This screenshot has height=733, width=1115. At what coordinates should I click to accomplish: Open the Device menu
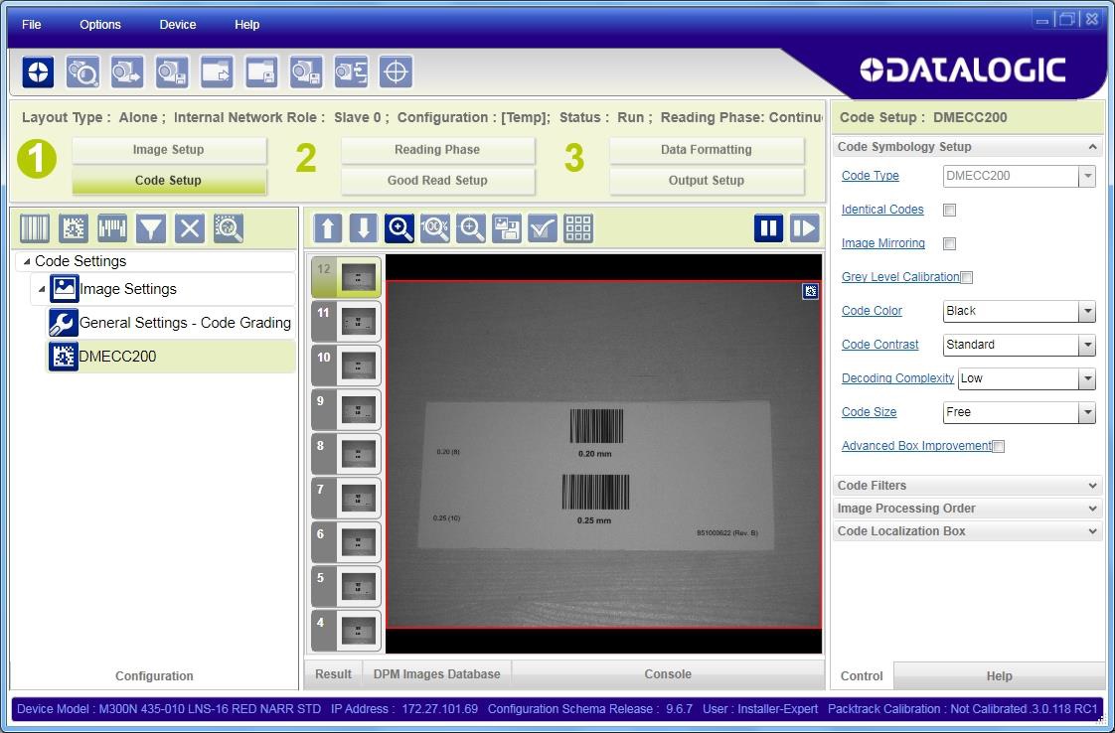178,25
